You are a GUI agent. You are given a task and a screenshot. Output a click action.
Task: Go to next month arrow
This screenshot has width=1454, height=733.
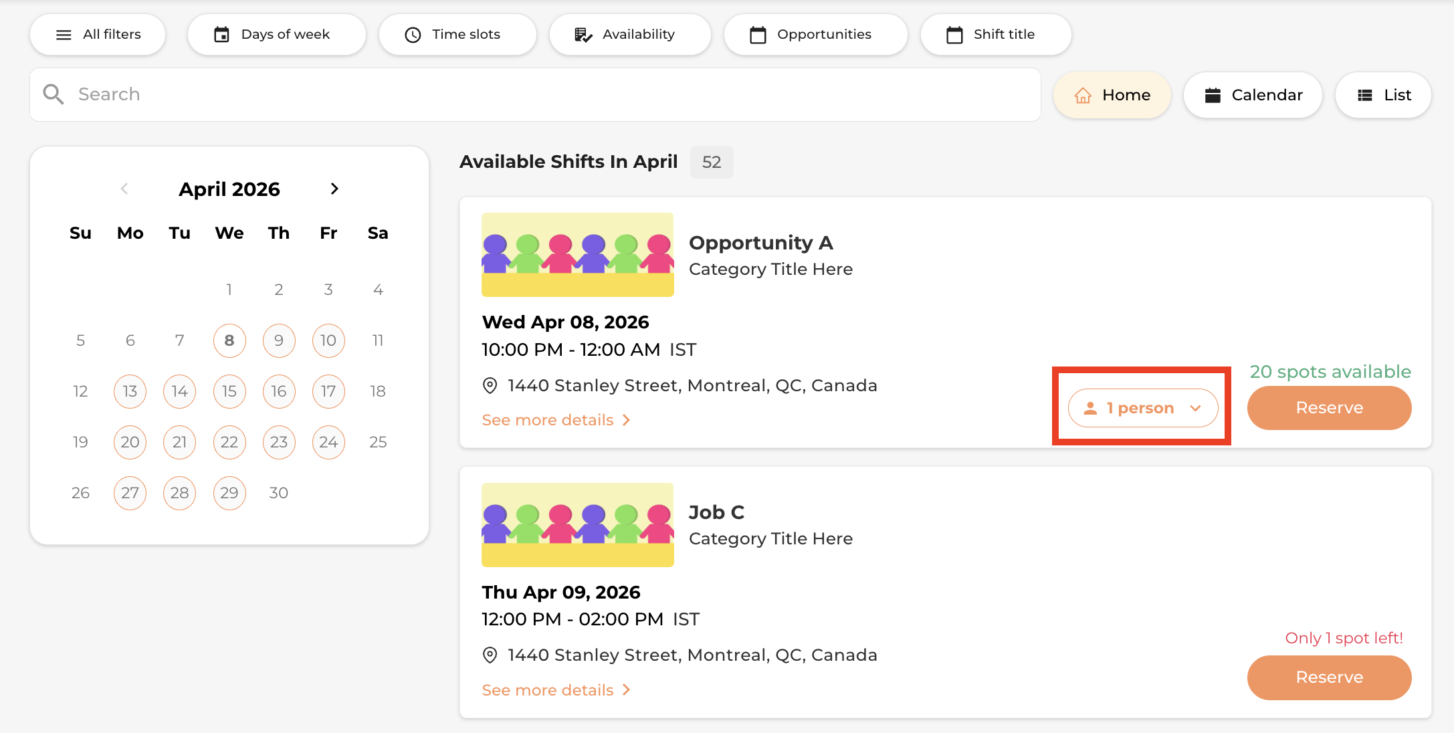point(334,189)
